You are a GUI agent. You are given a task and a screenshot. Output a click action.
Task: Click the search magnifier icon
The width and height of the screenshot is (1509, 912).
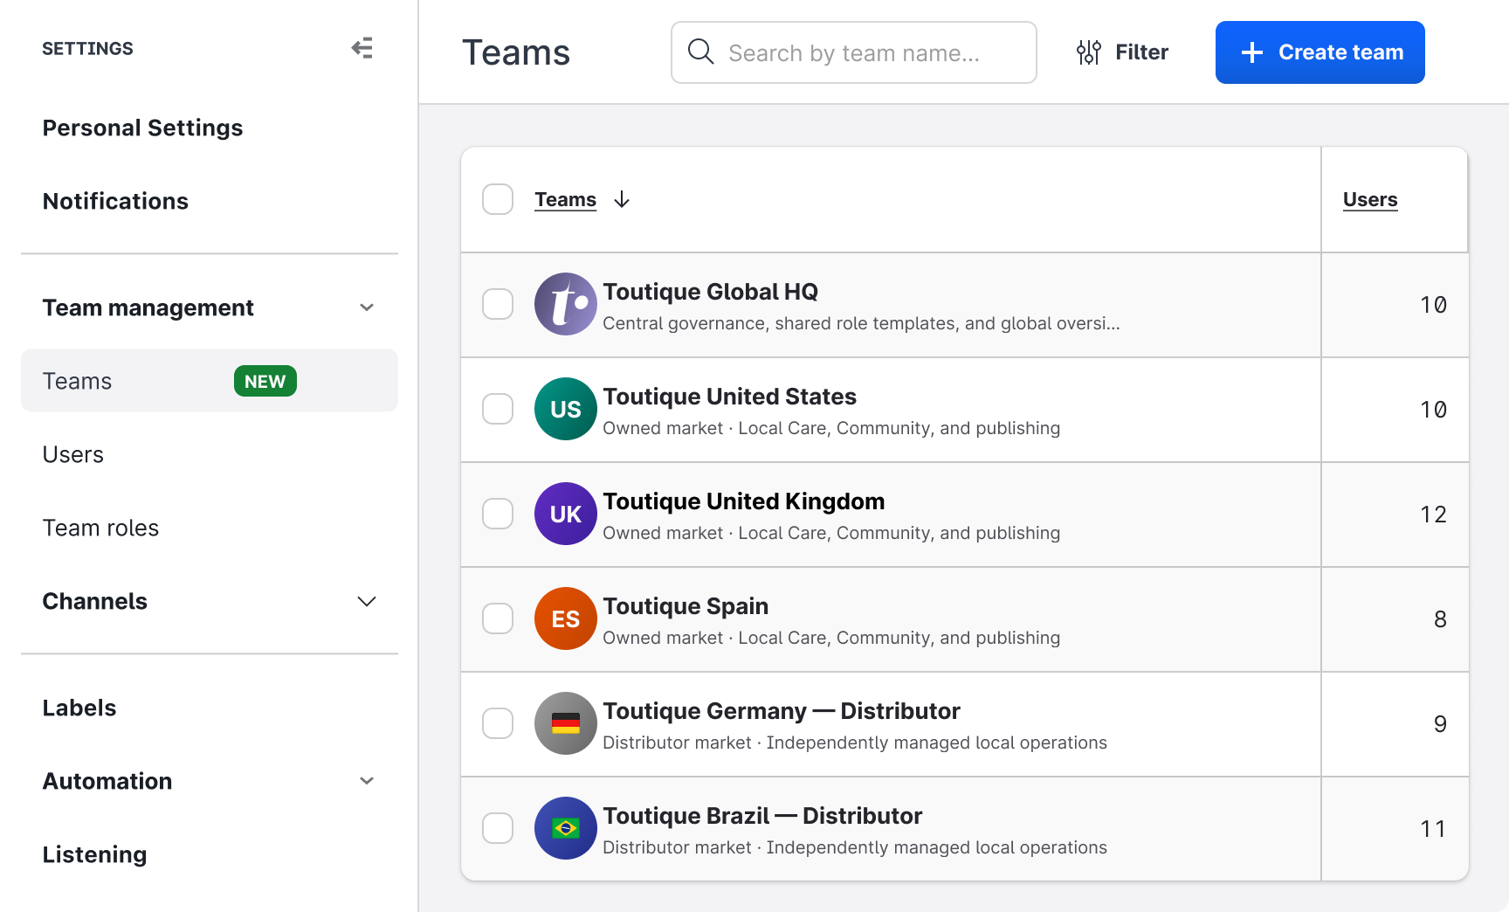tap(700, 52)
